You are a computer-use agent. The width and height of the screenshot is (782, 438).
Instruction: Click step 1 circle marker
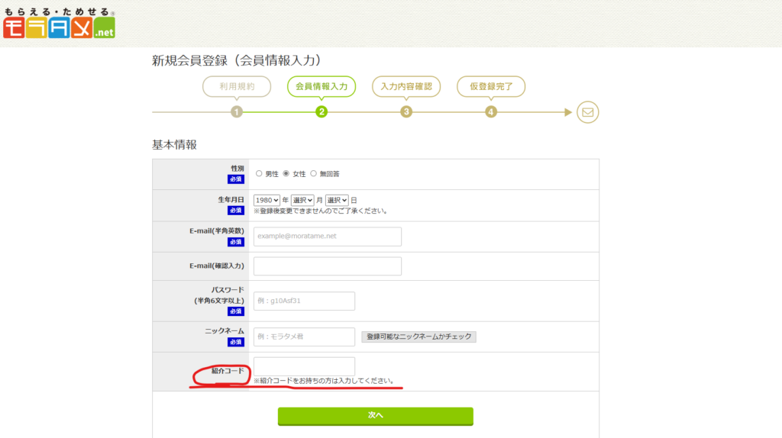[237, 112]
